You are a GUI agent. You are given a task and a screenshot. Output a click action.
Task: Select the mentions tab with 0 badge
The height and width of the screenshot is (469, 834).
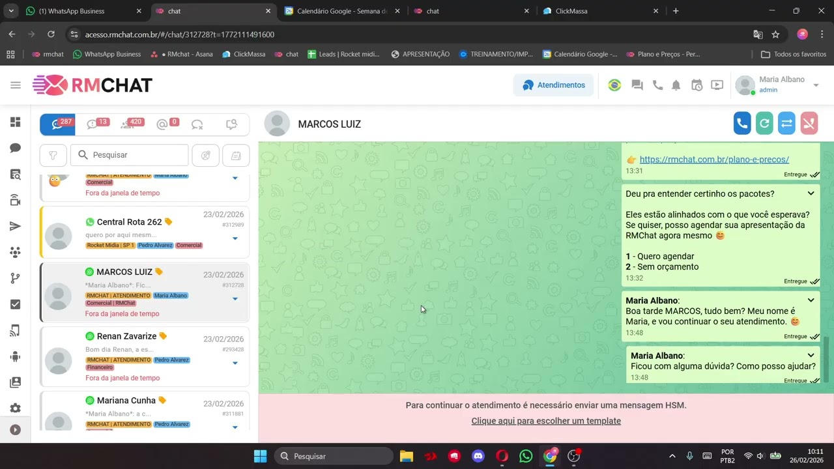[x=162, y=124]
